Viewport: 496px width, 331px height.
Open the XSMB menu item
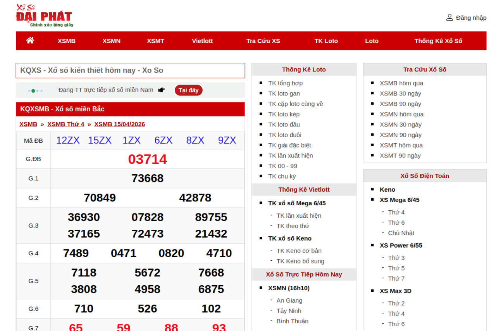click(67, 41)
